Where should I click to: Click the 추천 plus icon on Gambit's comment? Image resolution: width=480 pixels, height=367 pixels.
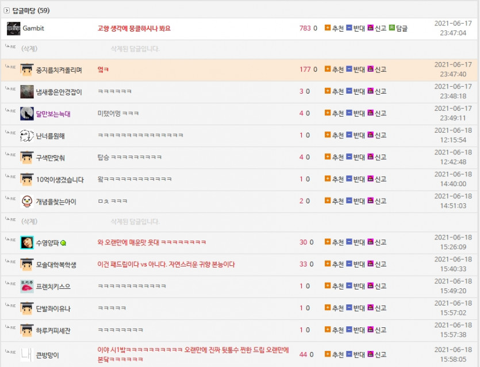tap(328, 28)
